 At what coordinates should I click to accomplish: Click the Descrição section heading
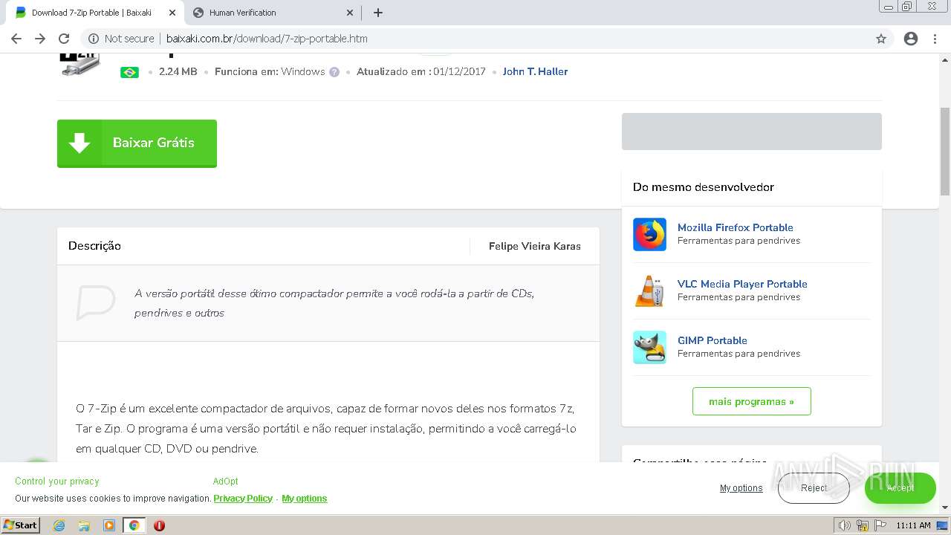coord(94,246)
